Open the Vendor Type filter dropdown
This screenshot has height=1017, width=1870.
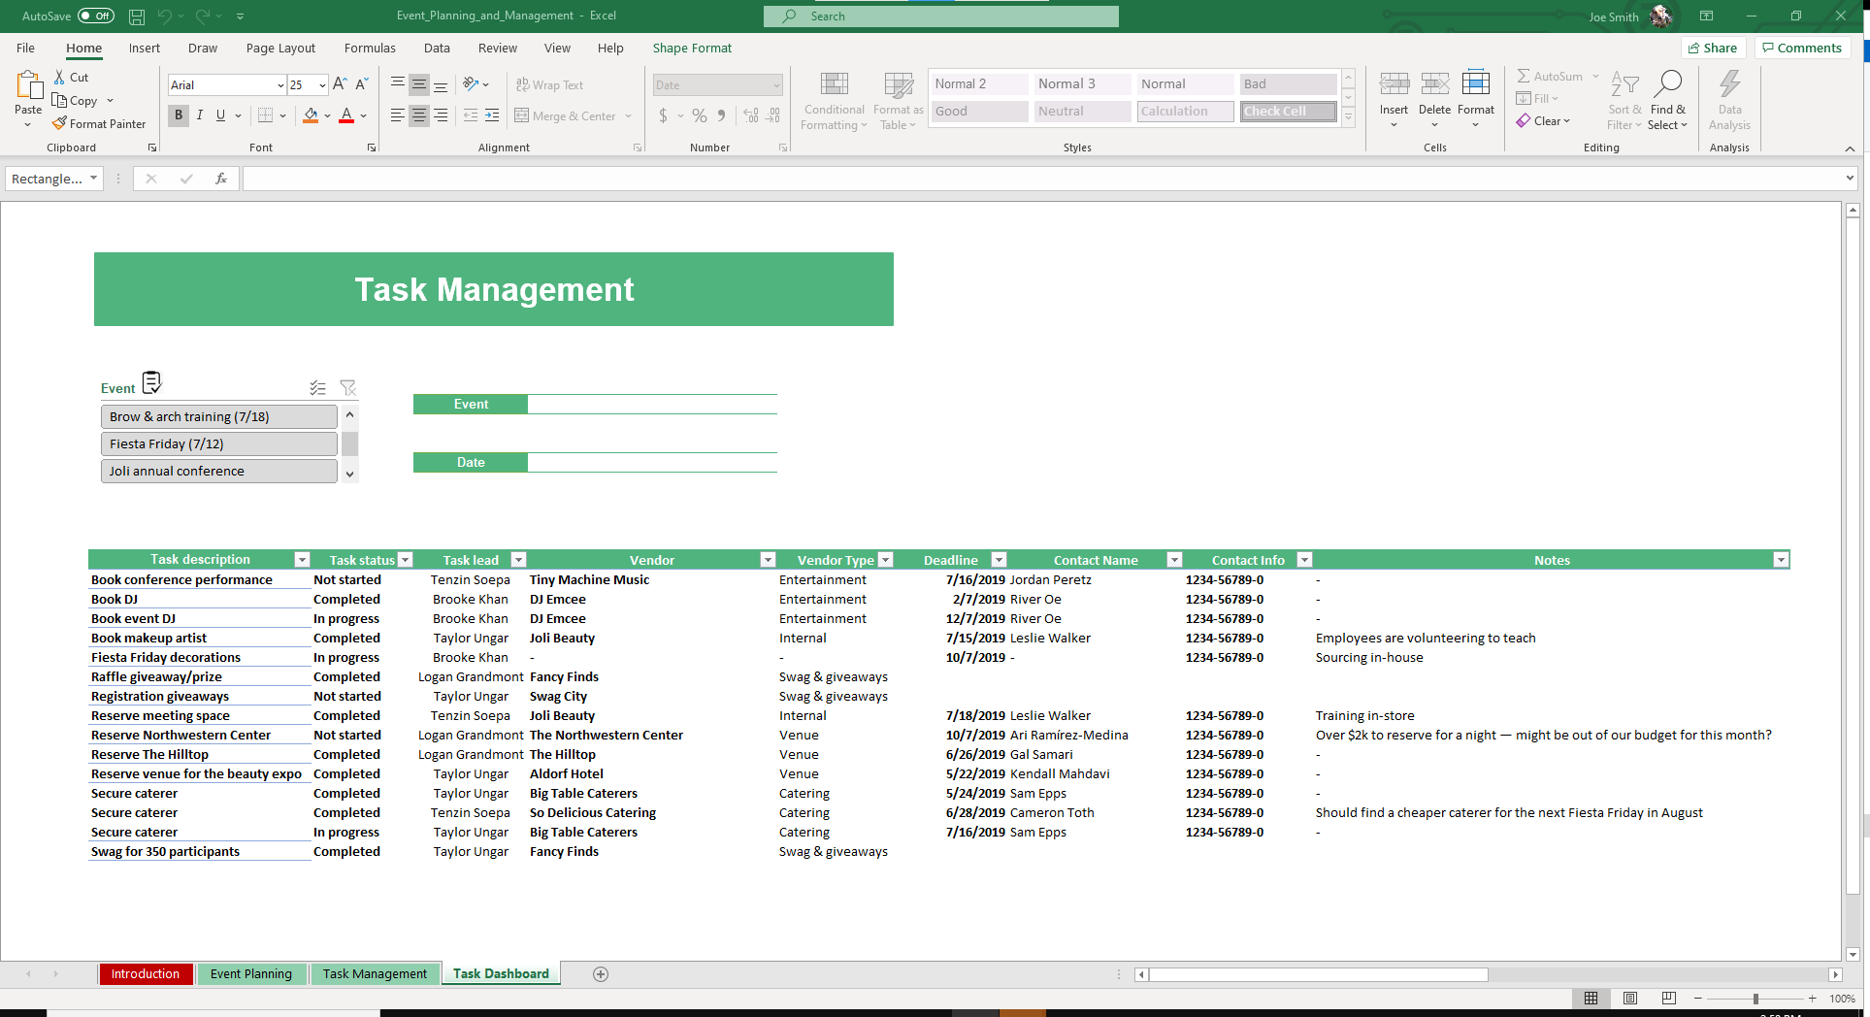[885, 560]
